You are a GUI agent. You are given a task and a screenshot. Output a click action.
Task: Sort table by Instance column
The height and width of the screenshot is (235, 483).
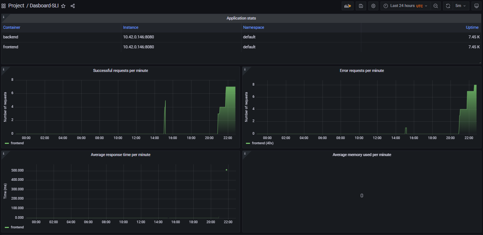click(x=131, y=27)
